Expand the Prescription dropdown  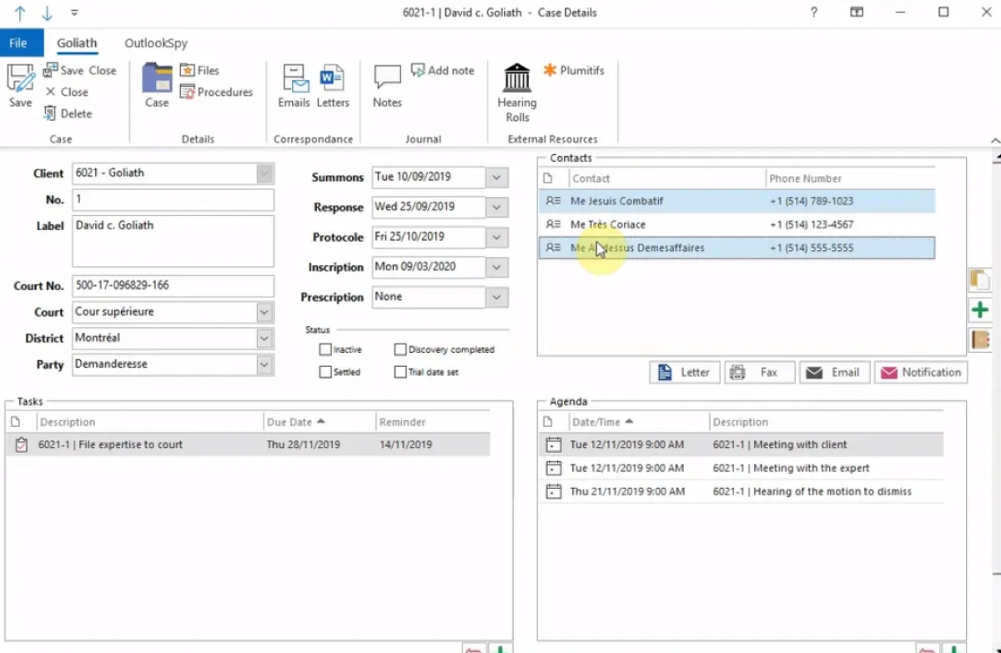pyautogui.click(x=497, y=297)
